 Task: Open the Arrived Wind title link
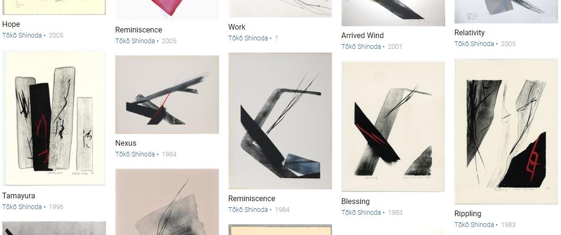coord(362,36)
